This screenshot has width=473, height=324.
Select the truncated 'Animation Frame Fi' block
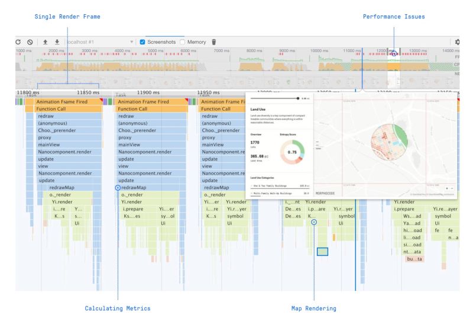tap(222, 102)
